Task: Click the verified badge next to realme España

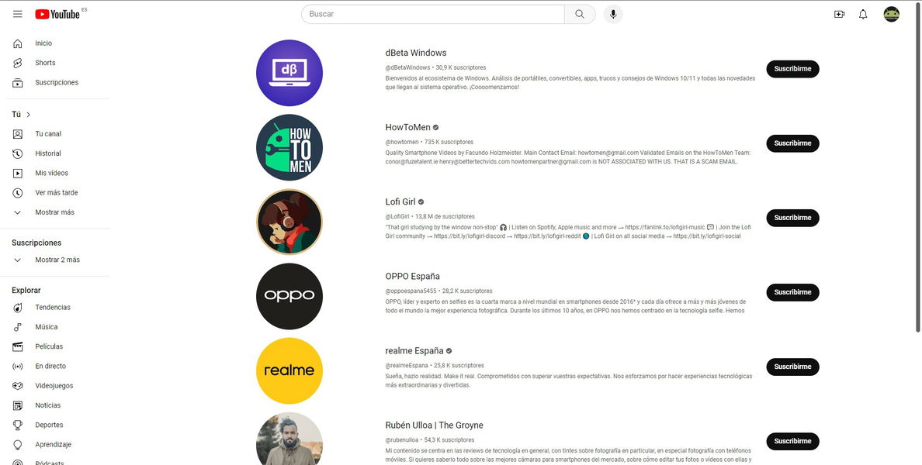Action: pos(449,351)
